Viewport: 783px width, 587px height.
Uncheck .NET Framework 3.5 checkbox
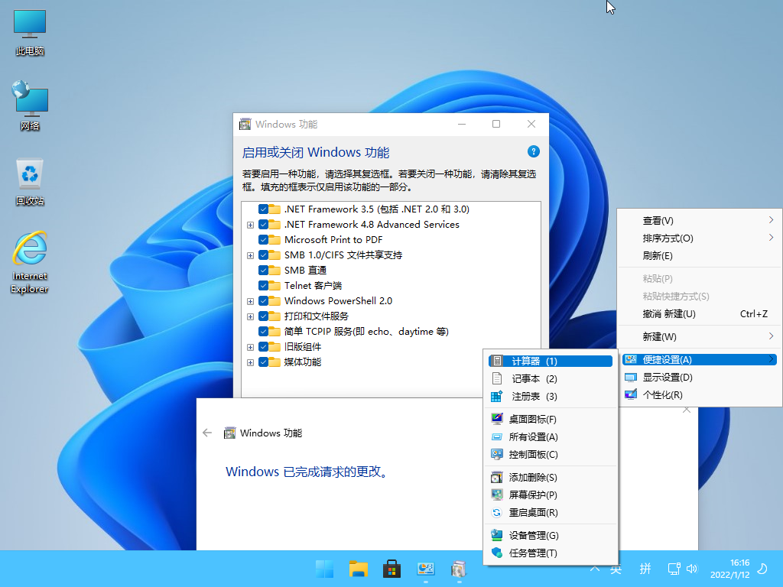point(263,209)
